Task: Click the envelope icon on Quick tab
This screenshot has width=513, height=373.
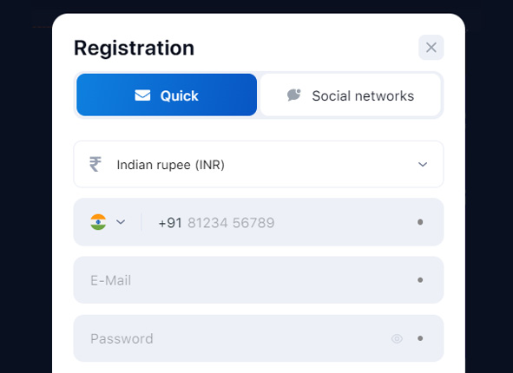Action: click(142, 95)
